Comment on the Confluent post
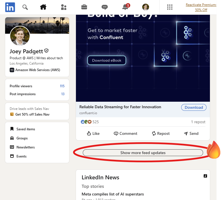The height and width of the screenshot is (200, 223). tap(125, 133)
